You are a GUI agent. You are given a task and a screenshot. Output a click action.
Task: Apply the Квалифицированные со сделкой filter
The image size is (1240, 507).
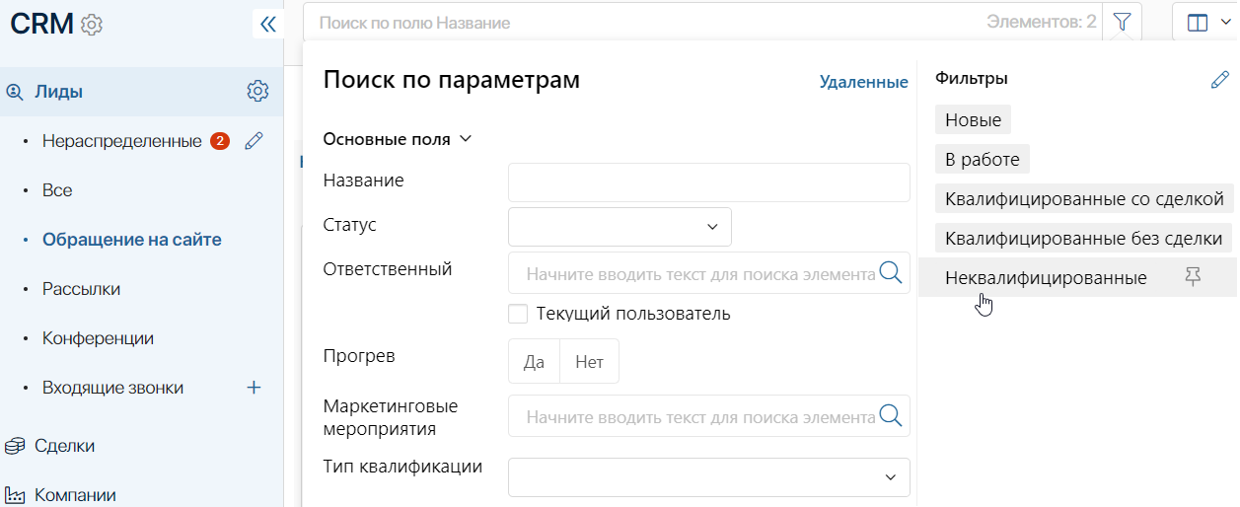(x=1084, y=199)
